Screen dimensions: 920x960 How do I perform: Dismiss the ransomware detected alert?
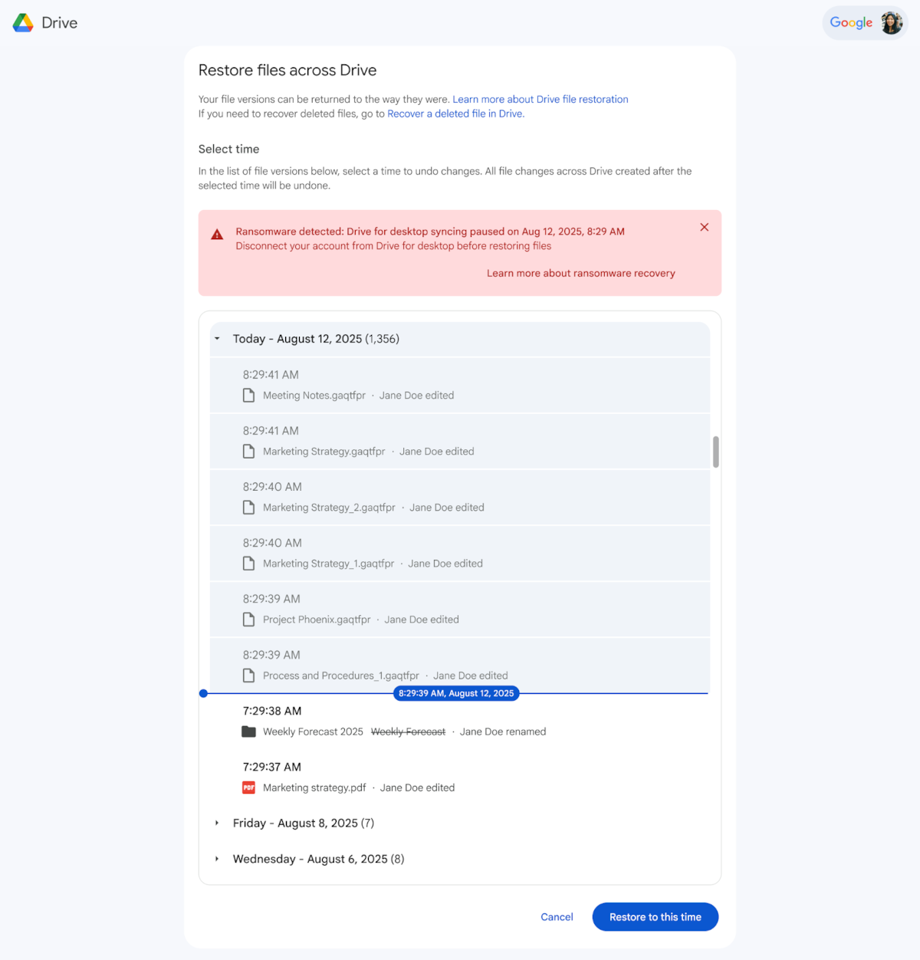point(704,227)
